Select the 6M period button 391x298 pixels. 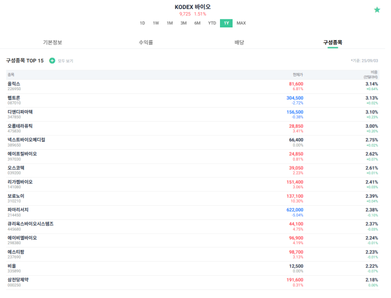coord(197,23)
